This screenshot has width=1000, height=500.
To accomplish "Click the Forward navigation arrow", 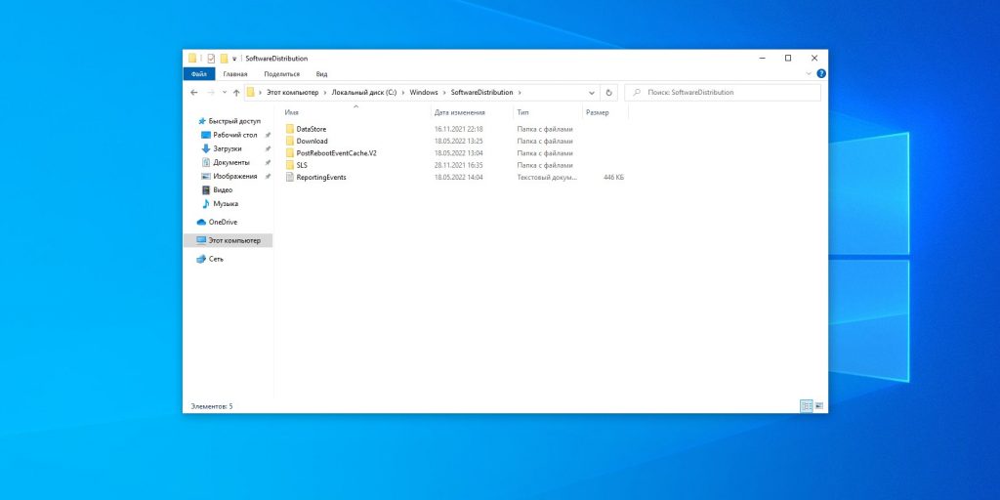I will (211, 93).
